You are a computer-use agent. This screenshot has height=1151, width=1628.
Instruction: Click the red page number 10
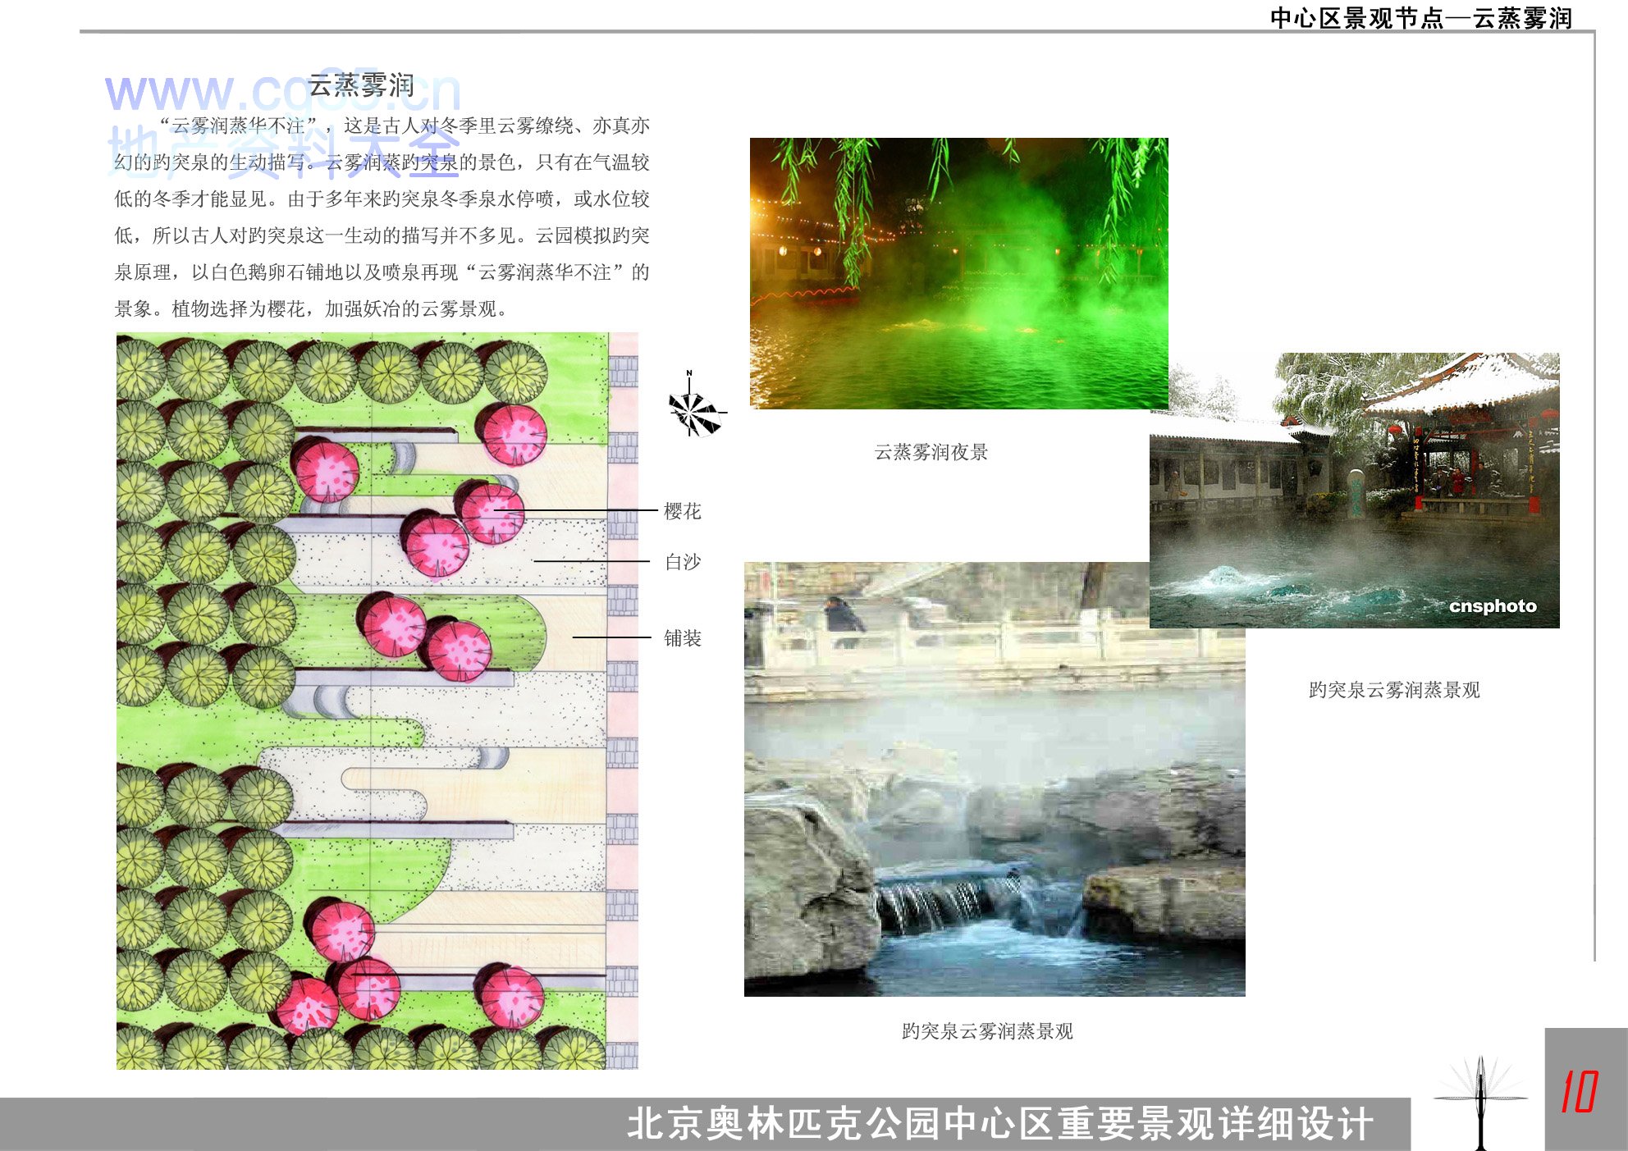pyautogui.click(x=1580, y=1092)
